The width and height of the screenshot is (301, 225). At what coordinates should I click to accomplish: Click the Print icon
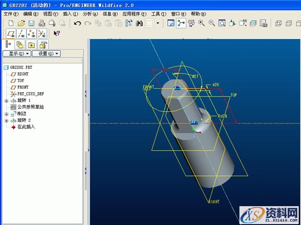42,23
